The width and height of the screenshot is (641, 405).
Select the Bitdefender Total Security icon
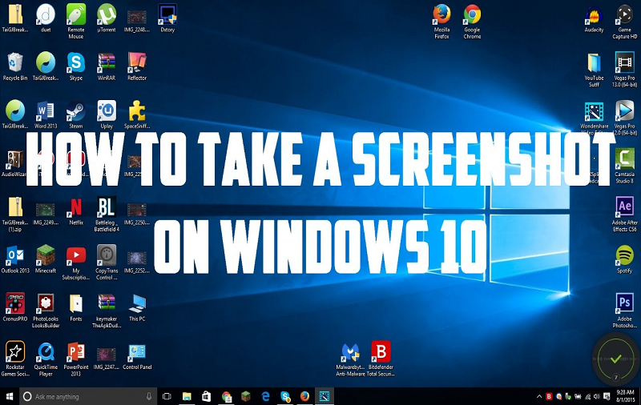coord(381,352)
